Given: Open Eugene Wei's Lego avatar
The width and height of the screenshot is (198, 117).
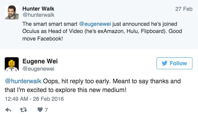Looking at the screenshot, I should coord(12,64).
